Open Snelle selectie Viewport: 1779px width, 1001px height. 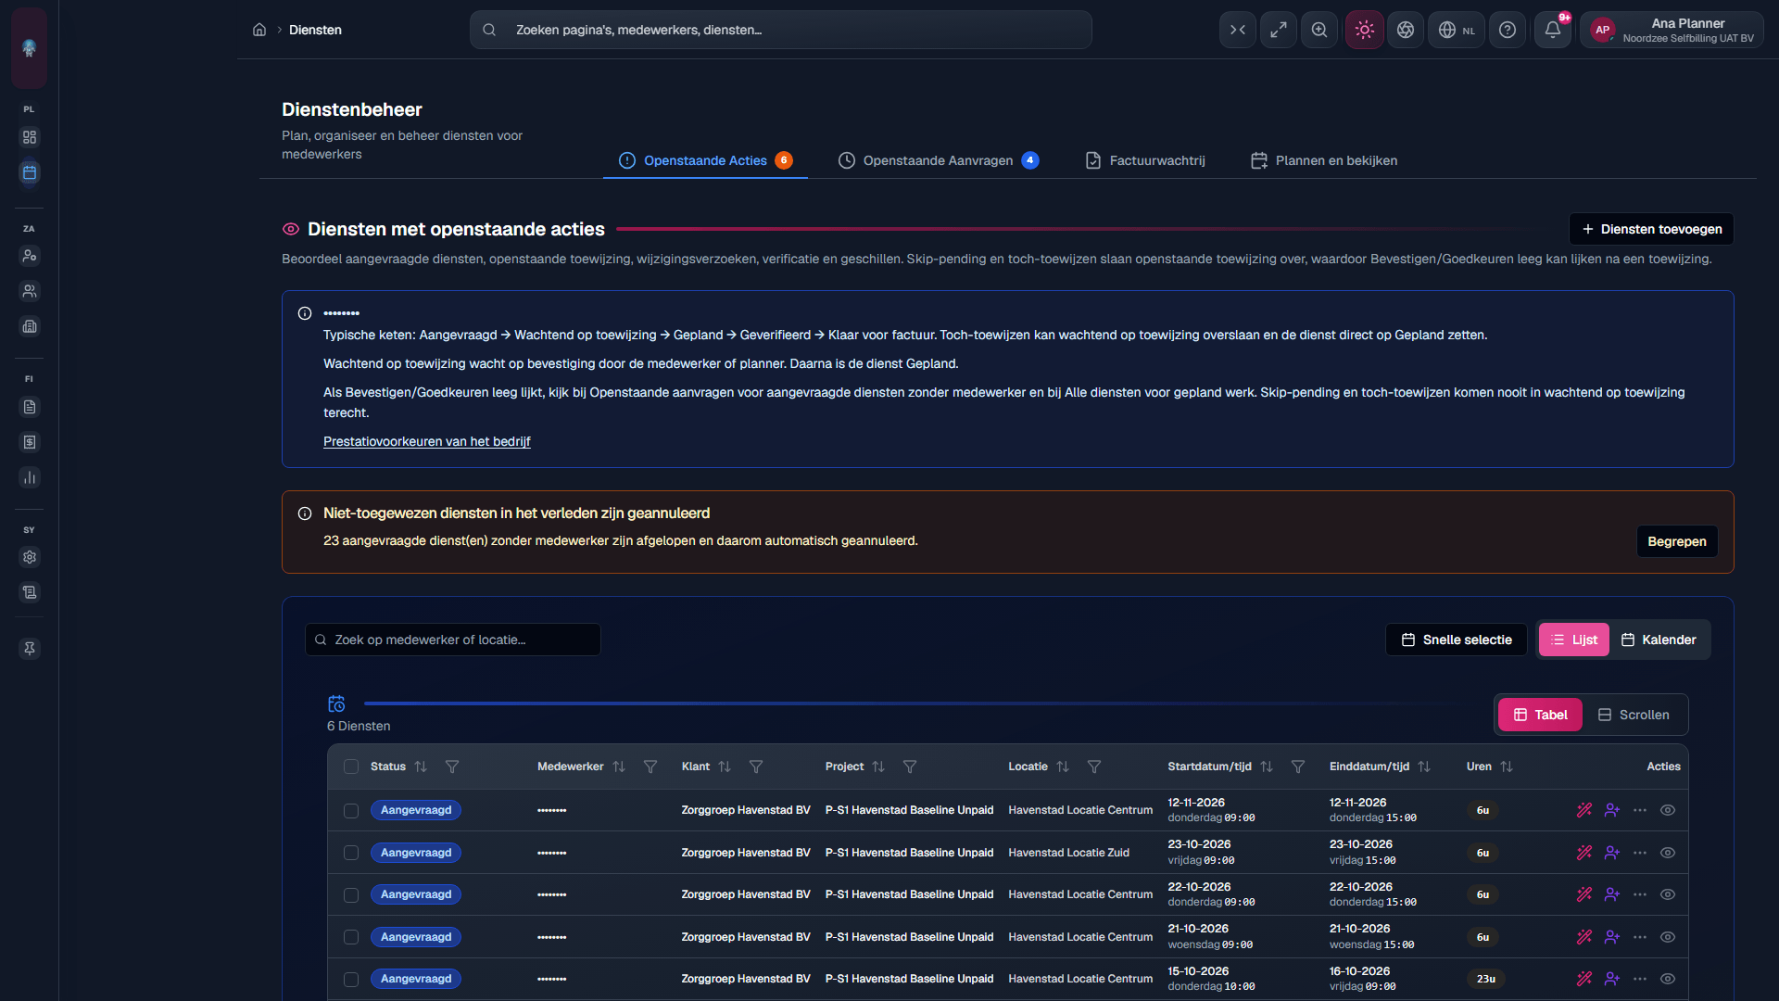1457,640
